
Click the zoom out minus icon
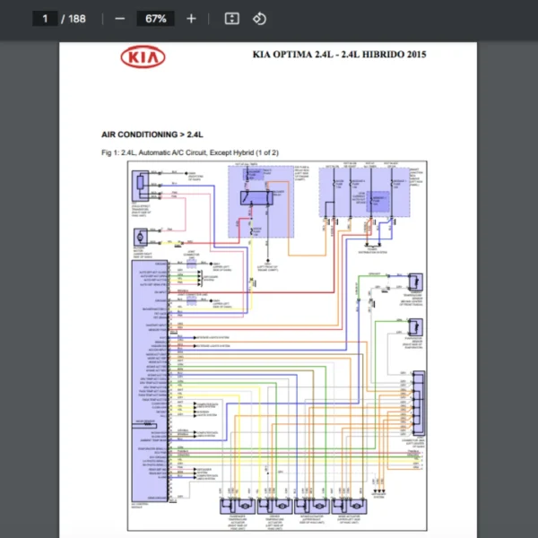119,18
